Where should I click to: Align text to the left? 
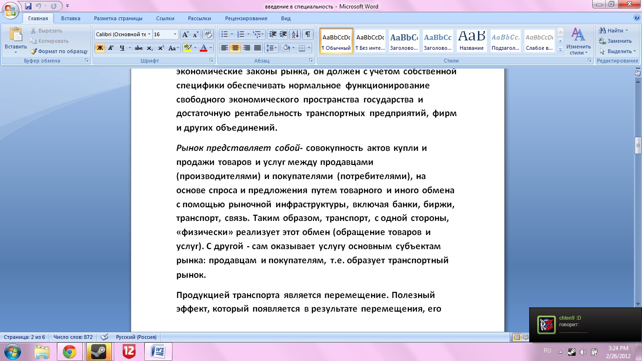[225, 48]
